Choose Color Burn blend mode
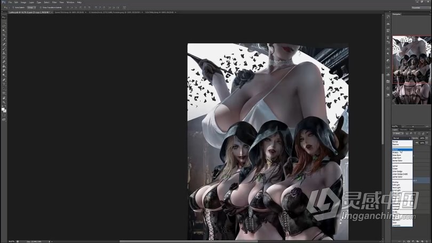432x243 pixels. (x=402, y=155)
